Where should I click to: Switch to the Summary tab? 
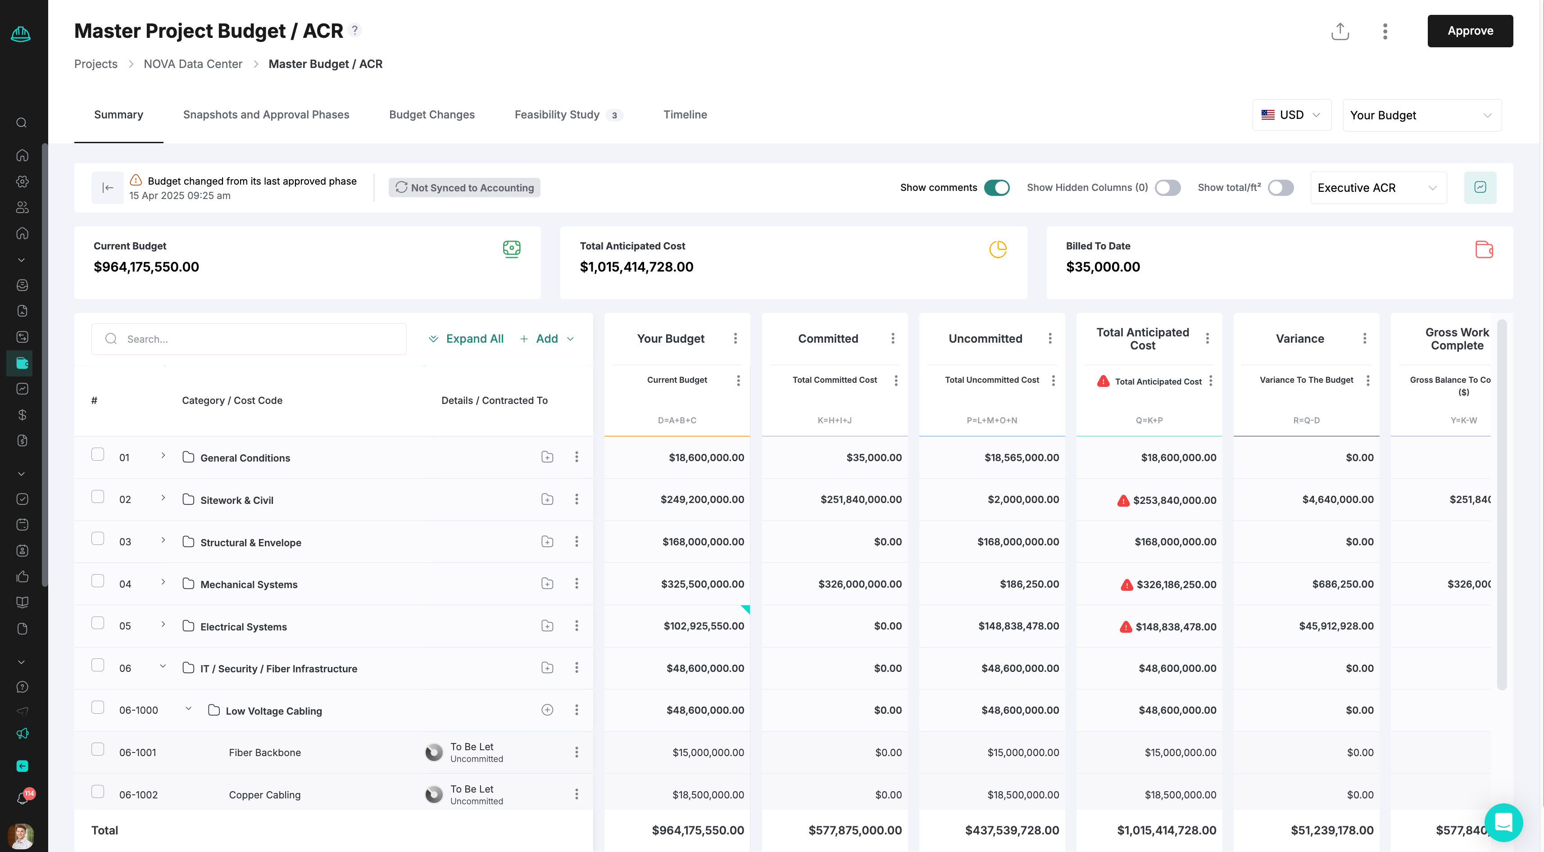[x=118, y=114]
